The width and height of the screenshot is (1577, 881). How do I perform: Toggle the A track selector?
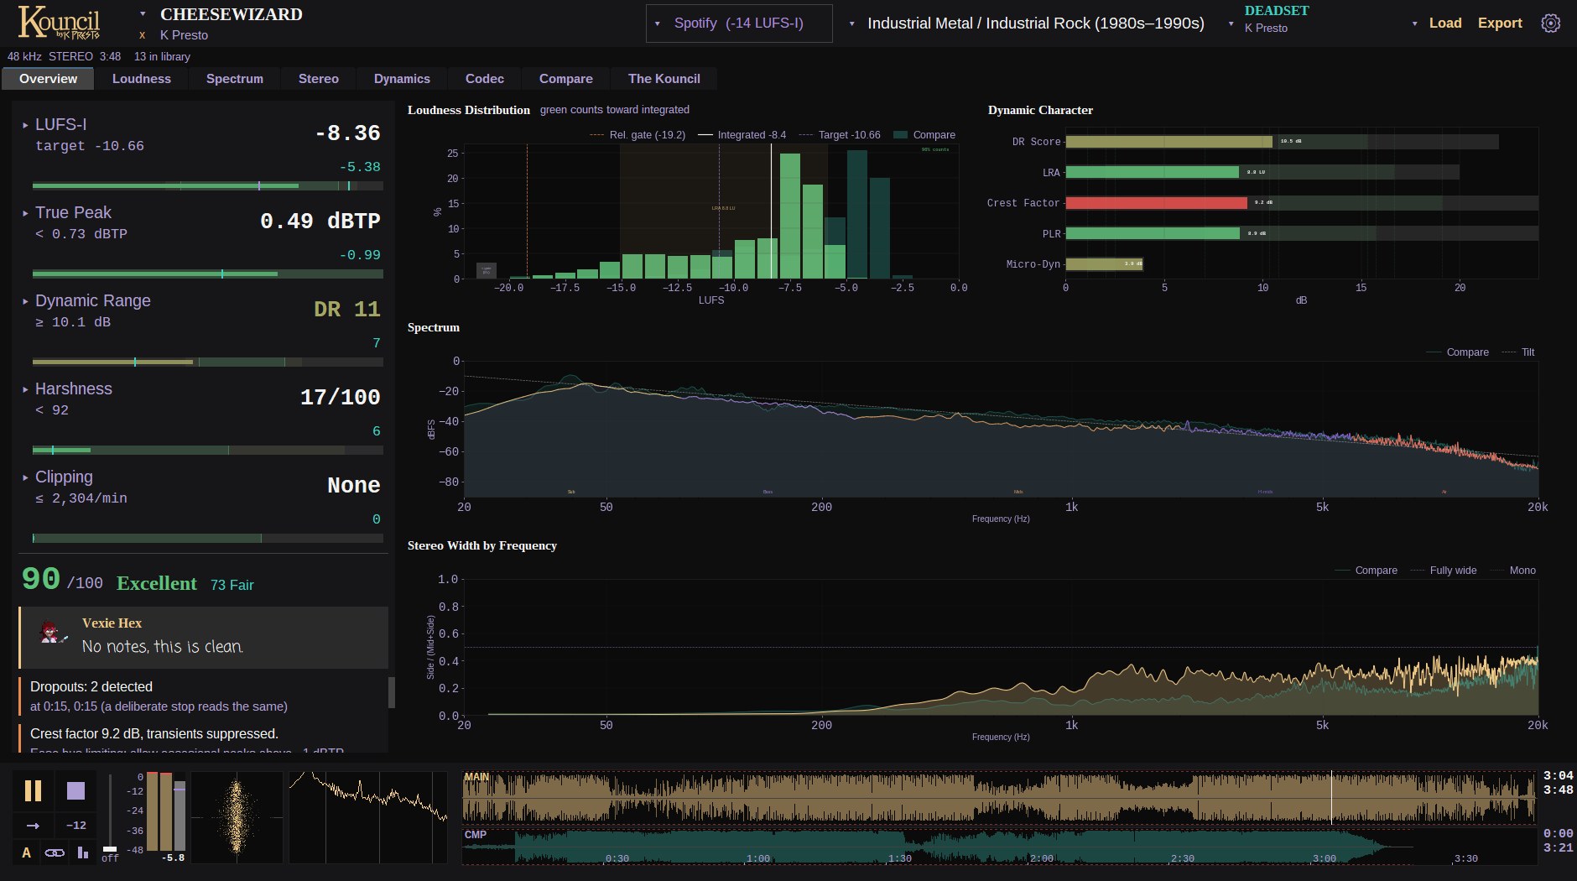(26, 852)
